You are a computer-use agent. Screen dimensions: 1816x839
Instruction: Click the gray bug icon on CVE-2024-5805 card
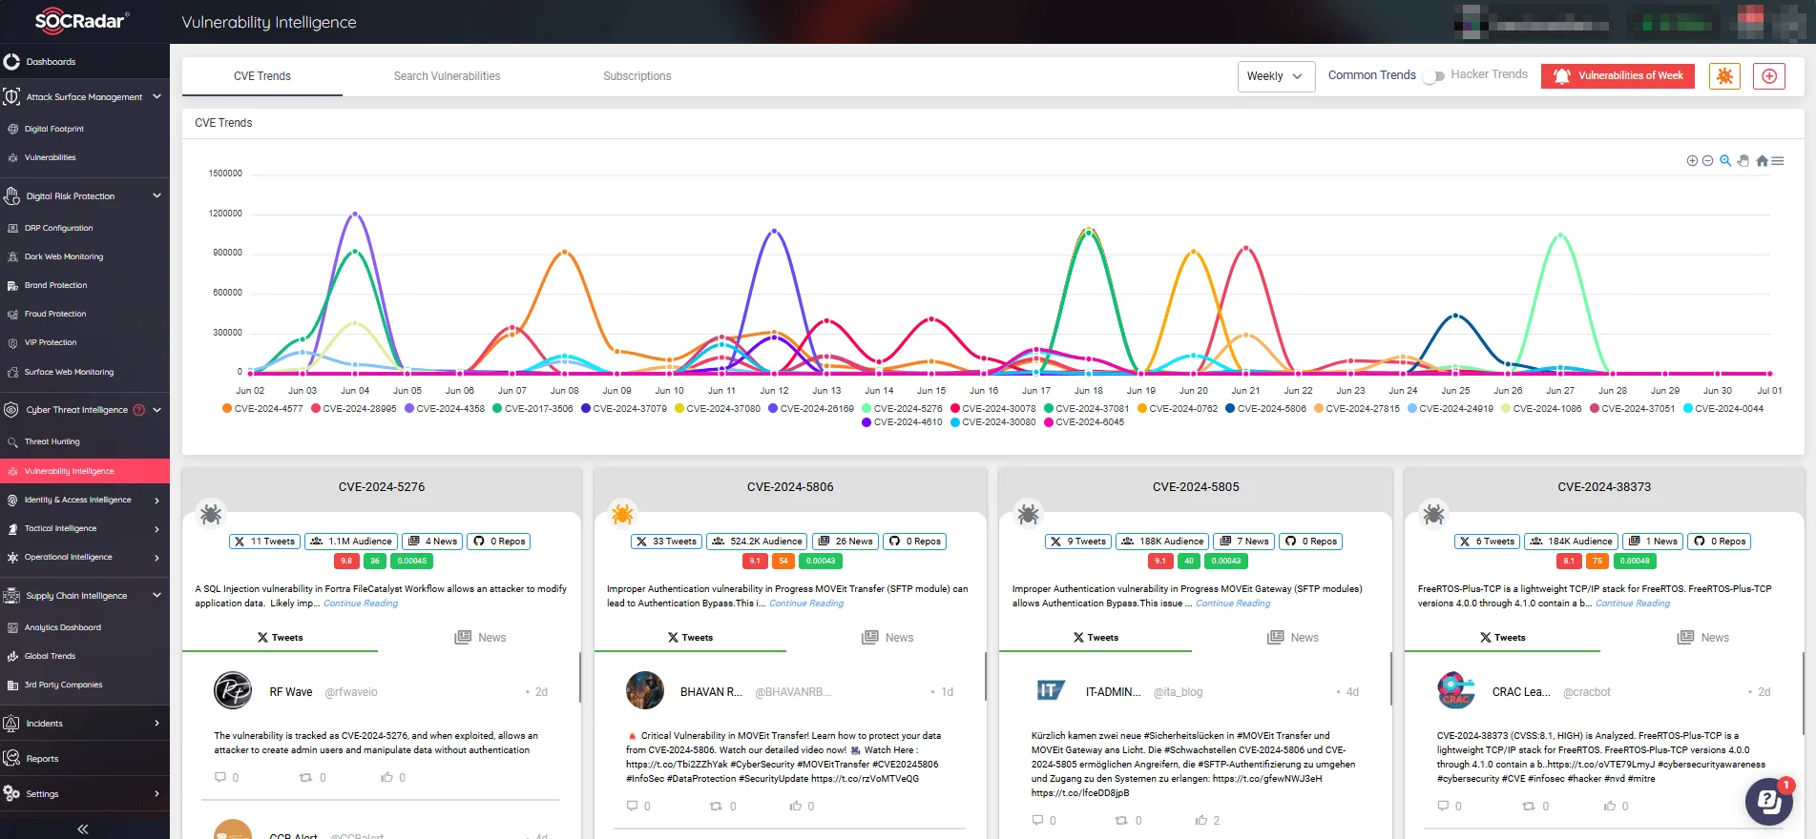coord(1028,515)
